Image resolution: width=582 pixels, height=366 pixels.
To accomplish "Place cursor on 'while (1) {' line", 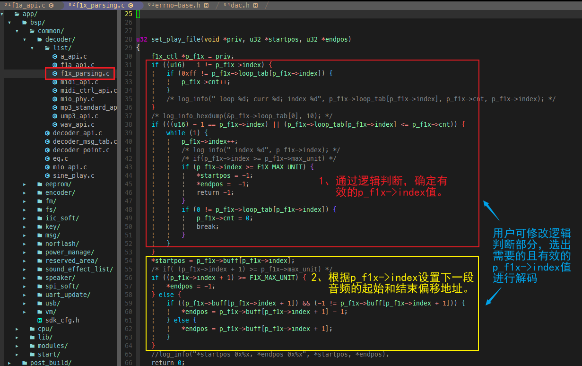I will (187, 133).
